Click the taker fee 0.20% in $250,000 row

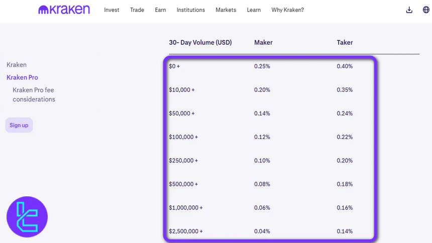click(x=345, y=160)
